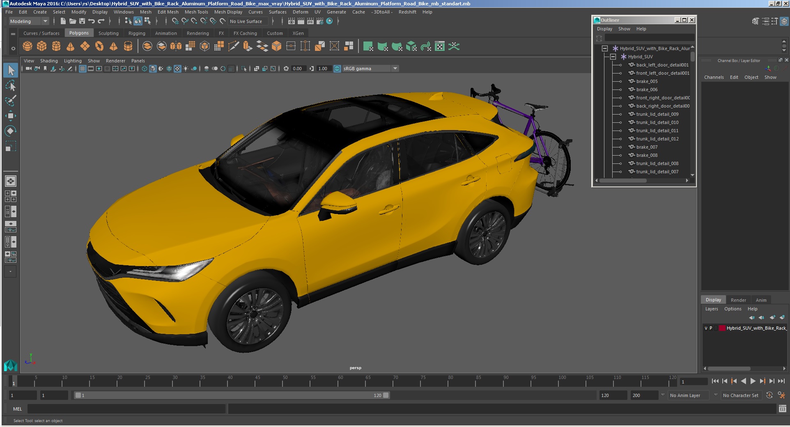Open the shelf options gear menu
This screenshot has height=427, width=790.
13,48
